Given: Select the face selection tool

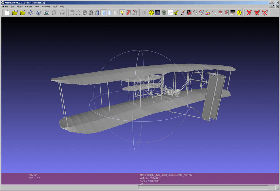Looking at the screenshot, I should point(221,13).
